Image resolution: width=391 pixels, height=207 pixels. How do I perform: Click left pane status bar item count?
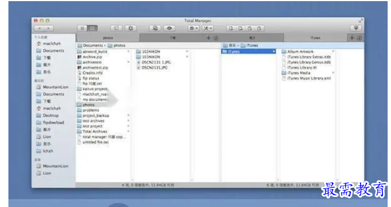coord(148,185)
